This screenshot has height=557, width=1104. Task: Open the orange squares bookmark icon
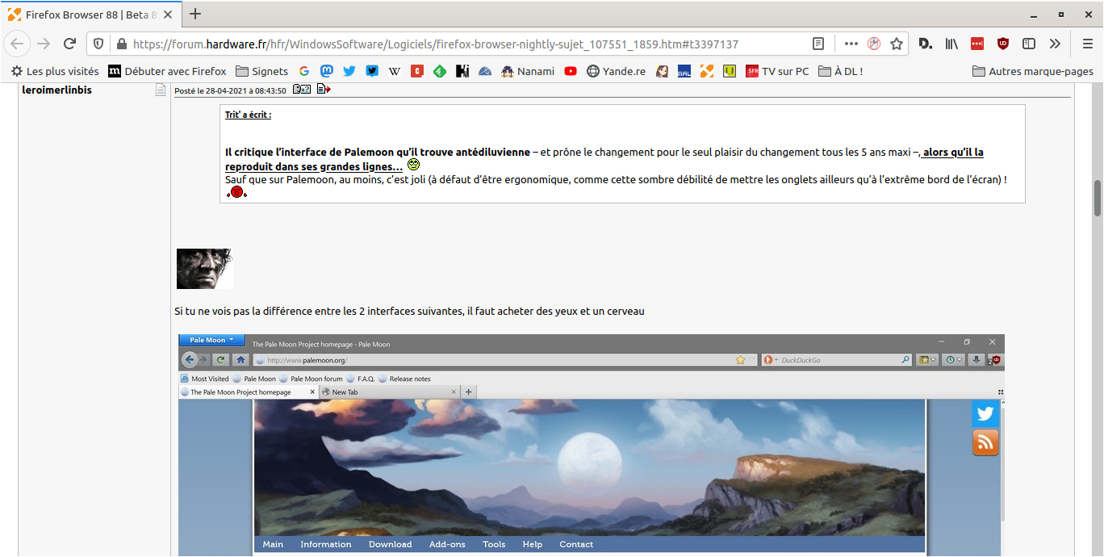[707, 71]
